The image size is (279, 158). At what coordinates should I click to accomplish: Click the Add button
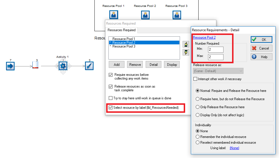tap(116, 65)
